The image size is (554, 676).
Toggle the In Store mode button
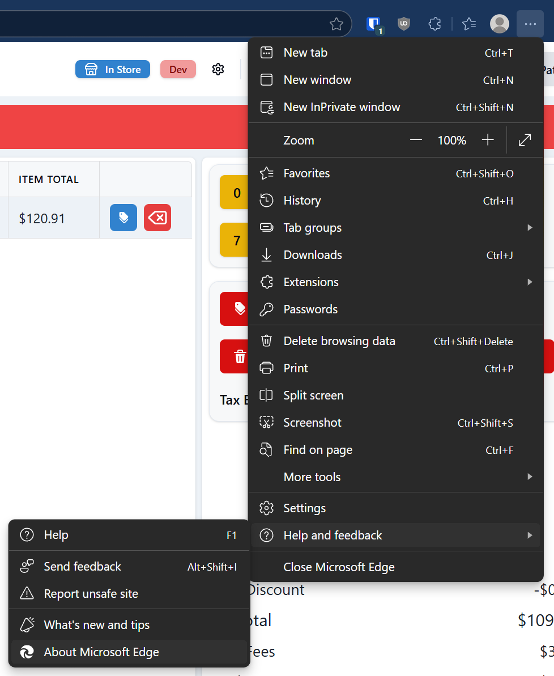(x=113, y=69)
